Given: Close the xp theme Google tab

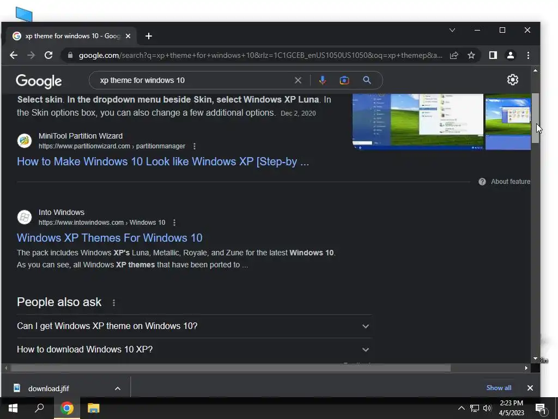Looking at the screenshot, I should coord(128,36).
